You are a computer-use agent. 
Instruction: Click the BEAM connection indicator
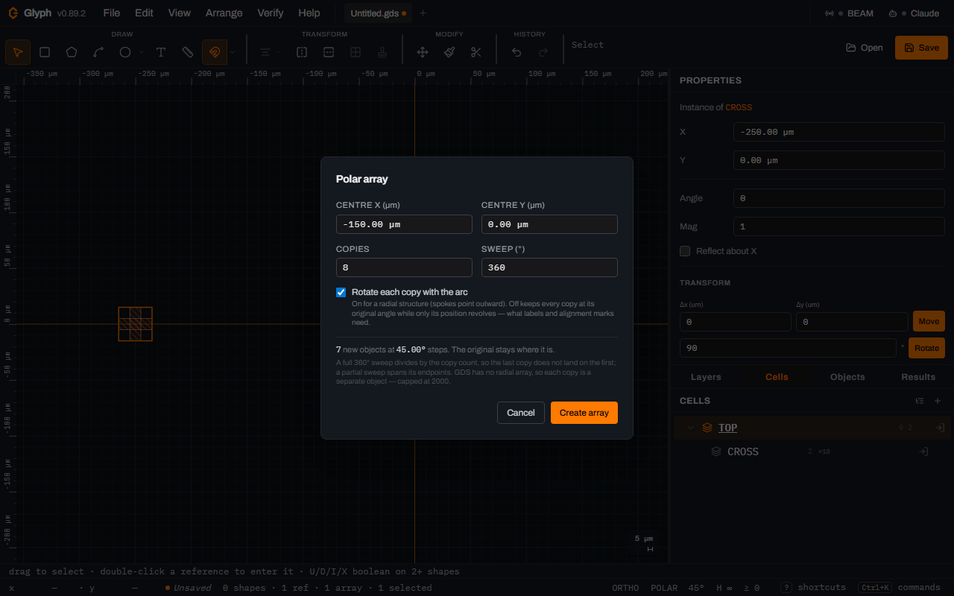(849, 13)
